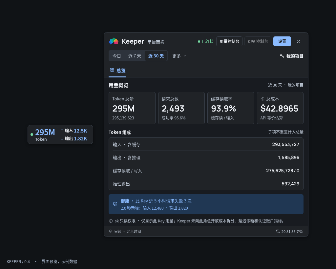Click the value 275,625,728 / 0
The image size is (336, 269).
click(283, 171)
